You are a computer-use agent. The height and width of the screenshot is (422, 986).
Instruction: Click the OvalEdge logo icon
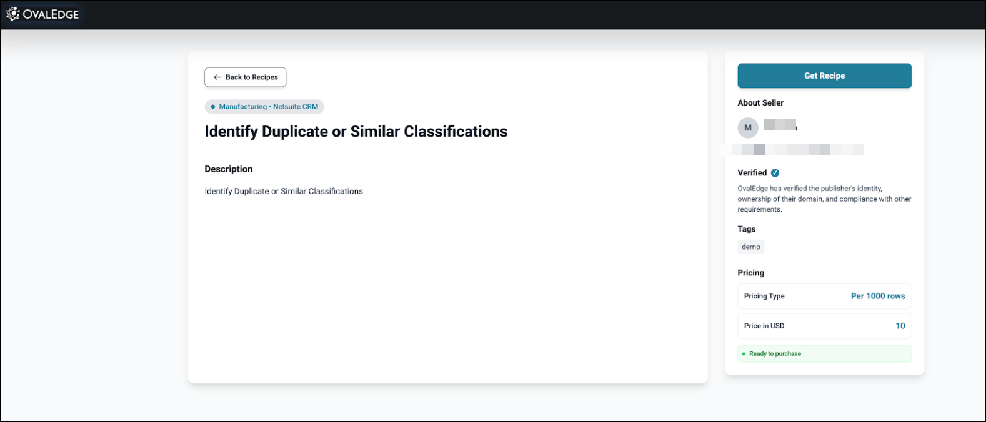(12, 14)
